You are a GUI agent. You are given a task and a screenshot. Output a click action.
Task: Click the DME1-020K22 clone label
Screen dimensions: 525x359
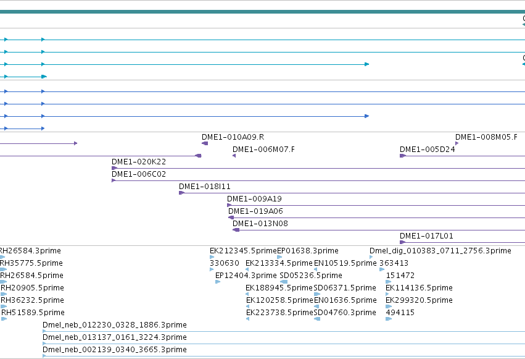pos(139,162)
